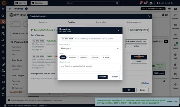Click the add circle icon near guest name
Viewport: 180px width, 107px height.
[x=166, y=15]
